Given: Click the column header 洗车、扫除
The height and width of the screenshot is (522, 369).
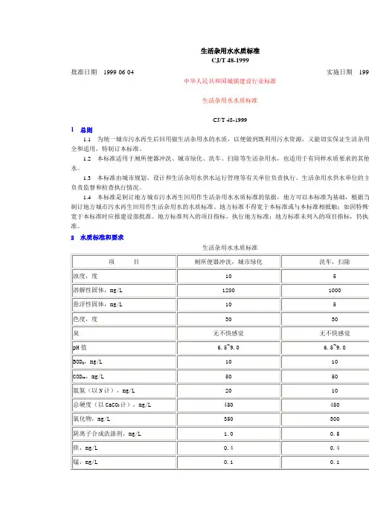Looking at the screenshot, I should (x=334, y=262).
